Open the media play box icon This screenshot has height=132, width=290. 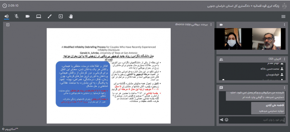pos(61,16)
